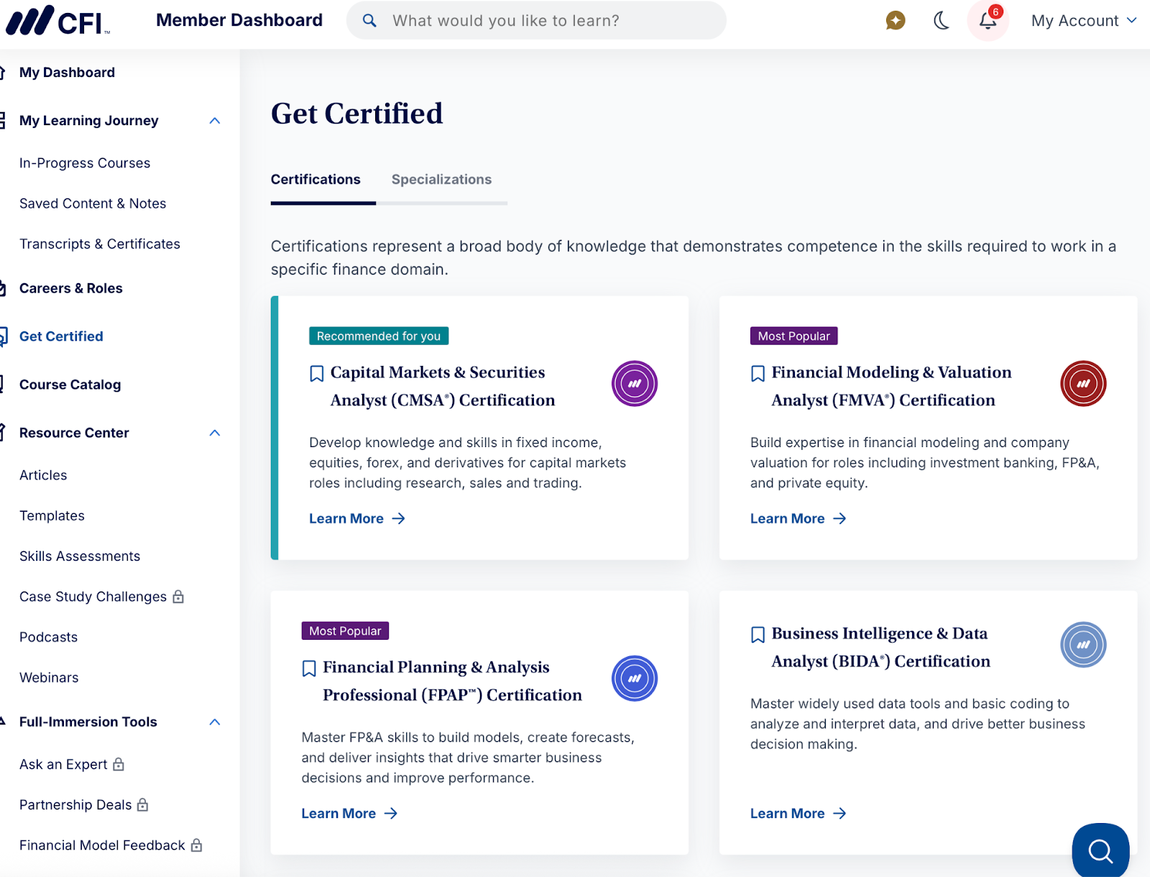Open Articles in Resource Center
This screenshot has height=877, width=1150.
[x=43, y=475]
